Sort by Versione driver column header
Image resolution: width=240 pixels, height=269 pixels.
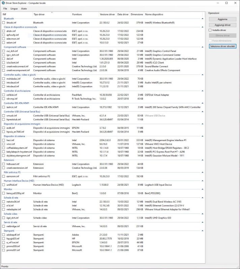[x=108, y=14]
